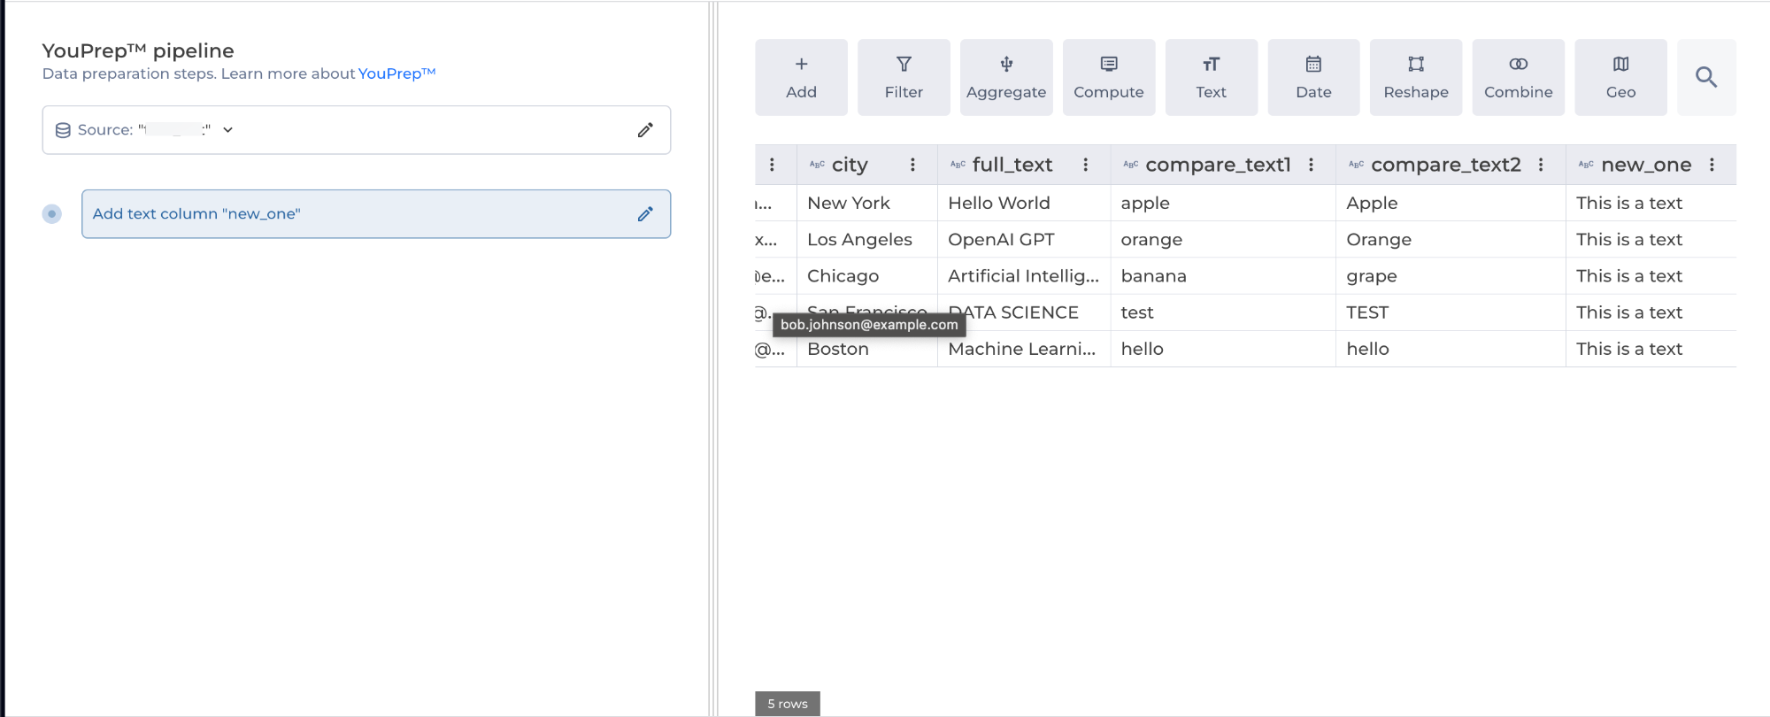Open the Filter tool

coord(904,77)
